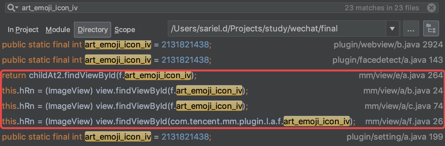Clear the search query with X icon
The height and width of the screenshot is (146, 445).
(x=431, y=8)
